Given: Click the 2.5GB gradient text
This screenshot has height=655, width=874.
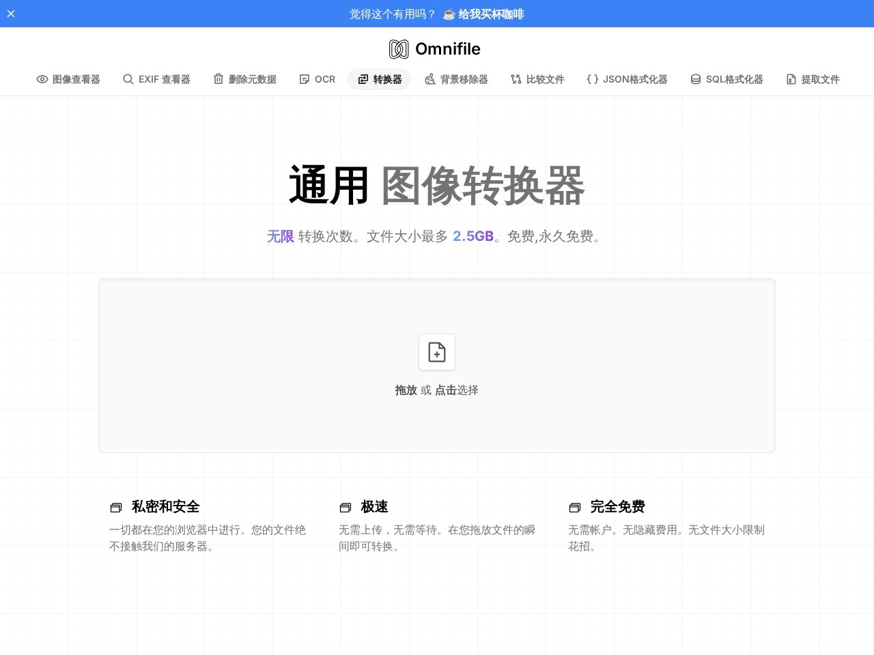Looking at the screenshot, I should point(473,236).
